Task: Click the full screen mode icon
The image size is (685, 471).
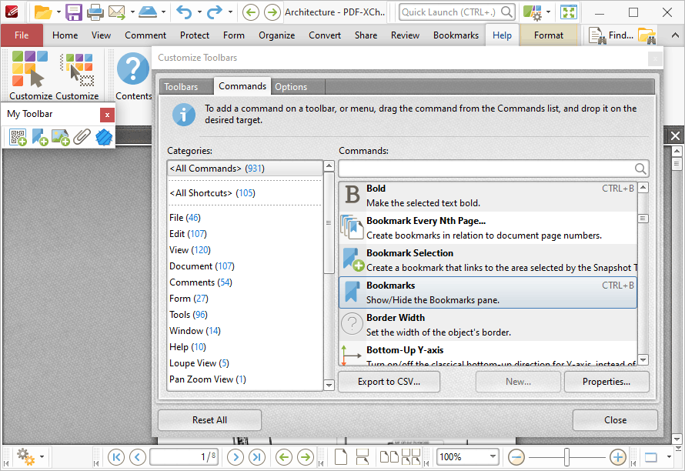Action: (x=569, y=12)
